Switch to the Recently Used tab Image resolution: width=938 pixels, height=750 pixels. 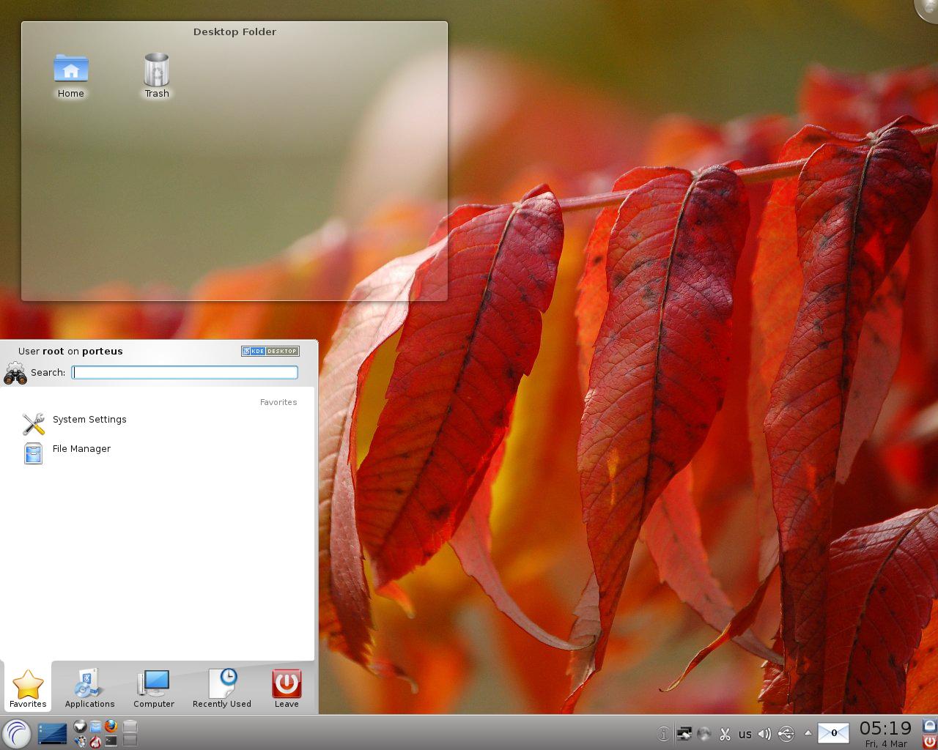[222, 688]
